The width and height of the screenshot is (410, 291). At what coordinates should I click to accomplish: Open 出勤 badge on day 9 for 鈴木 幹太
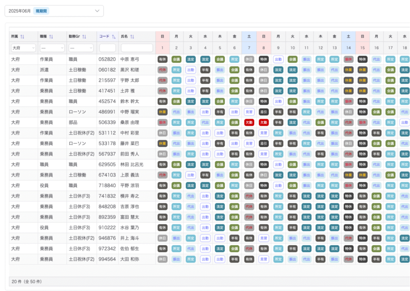point(278,101)
